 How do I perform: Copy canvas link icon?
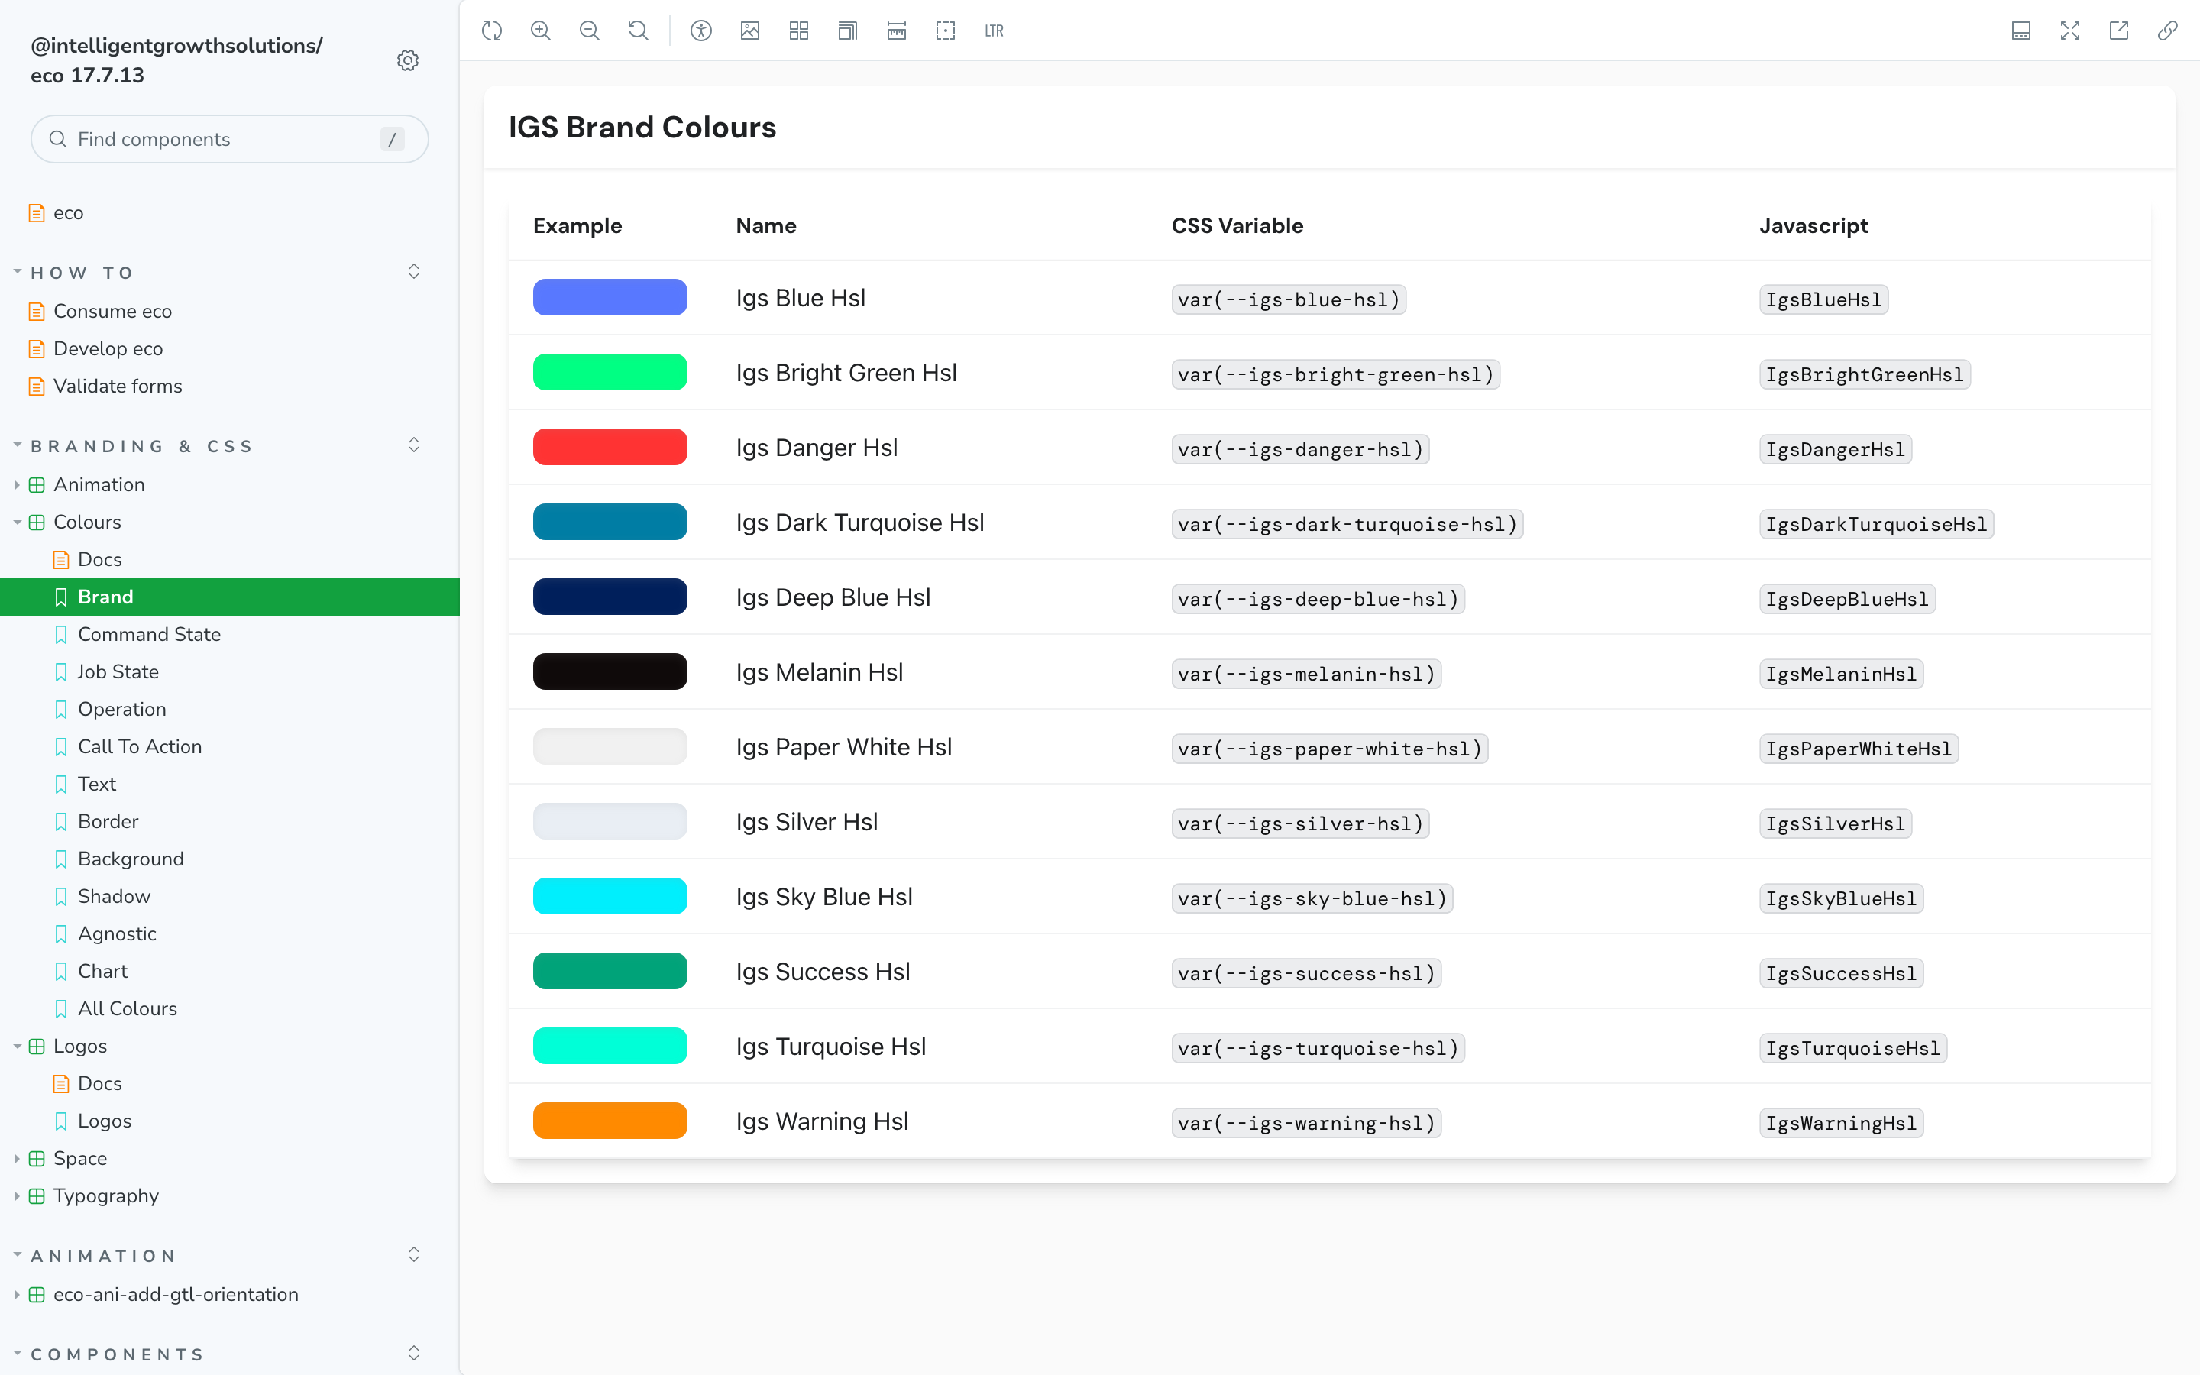(x=2167, y=31)
